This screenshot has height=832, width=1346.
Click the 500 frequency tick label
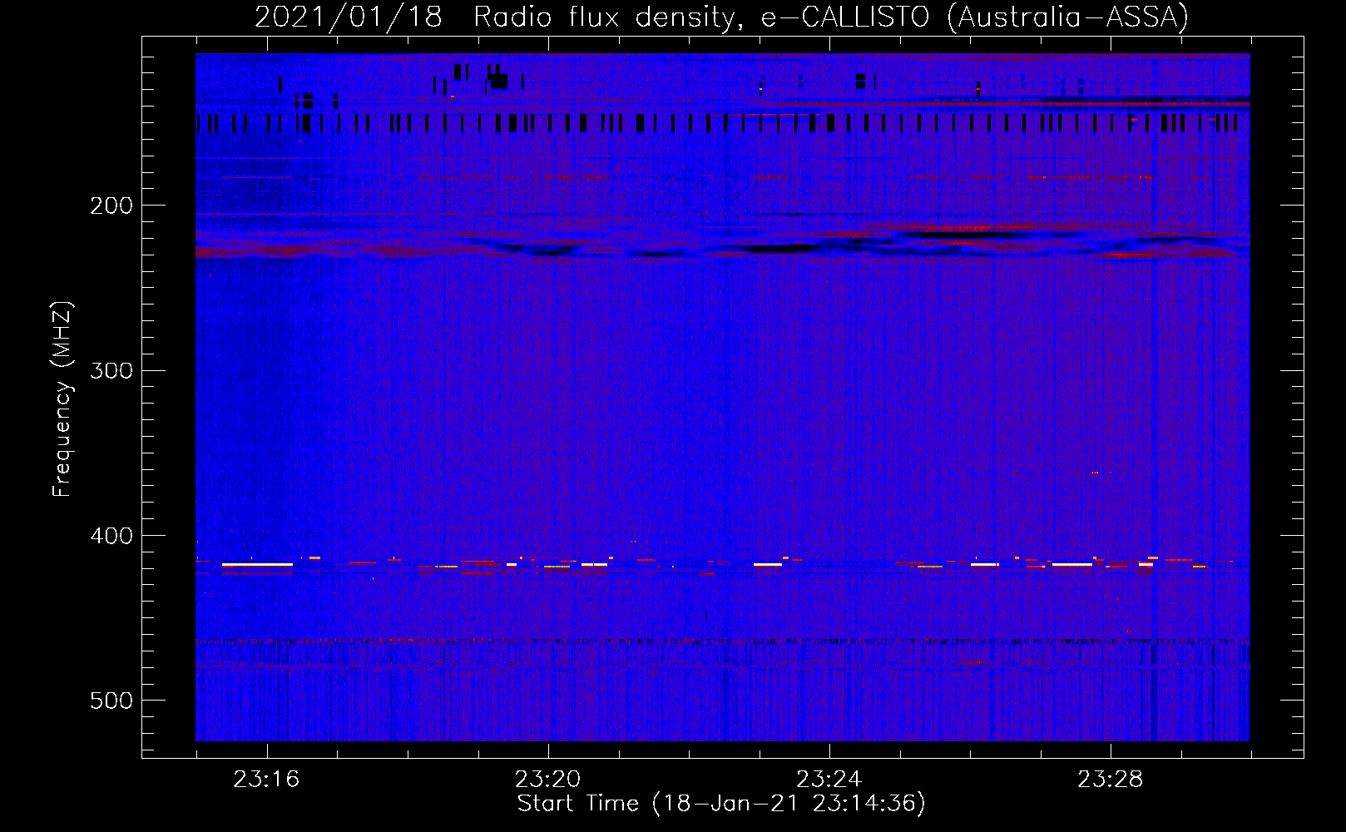coord(111,701)
